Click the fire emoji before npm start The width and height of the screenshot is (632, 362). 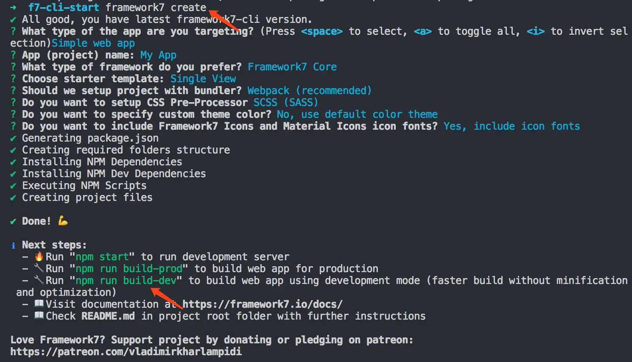coord(39,256)
